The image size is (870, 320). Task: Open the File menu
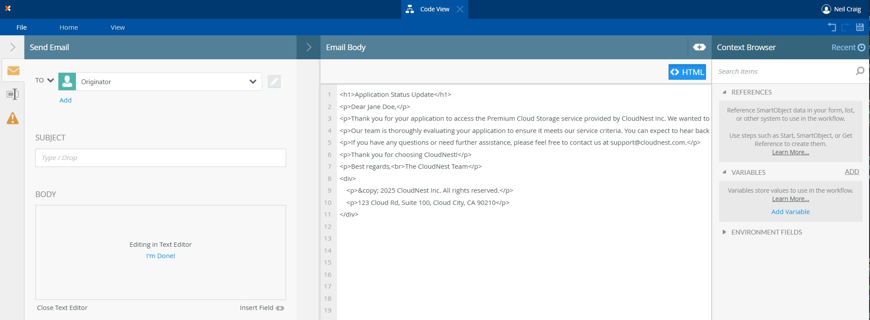(21, 27)
